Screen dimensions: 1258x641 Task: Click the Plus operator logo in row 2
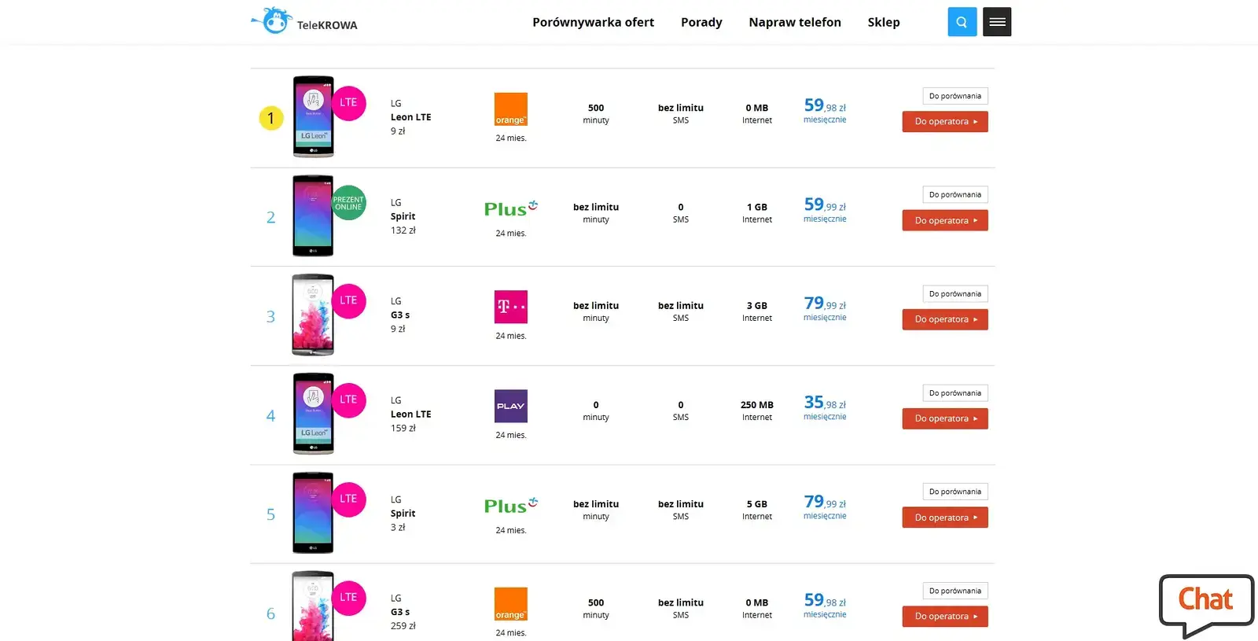pos(510,208)
